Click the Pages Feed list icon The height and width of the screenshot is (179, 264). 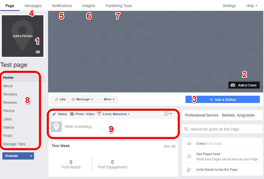pos(189,156)
